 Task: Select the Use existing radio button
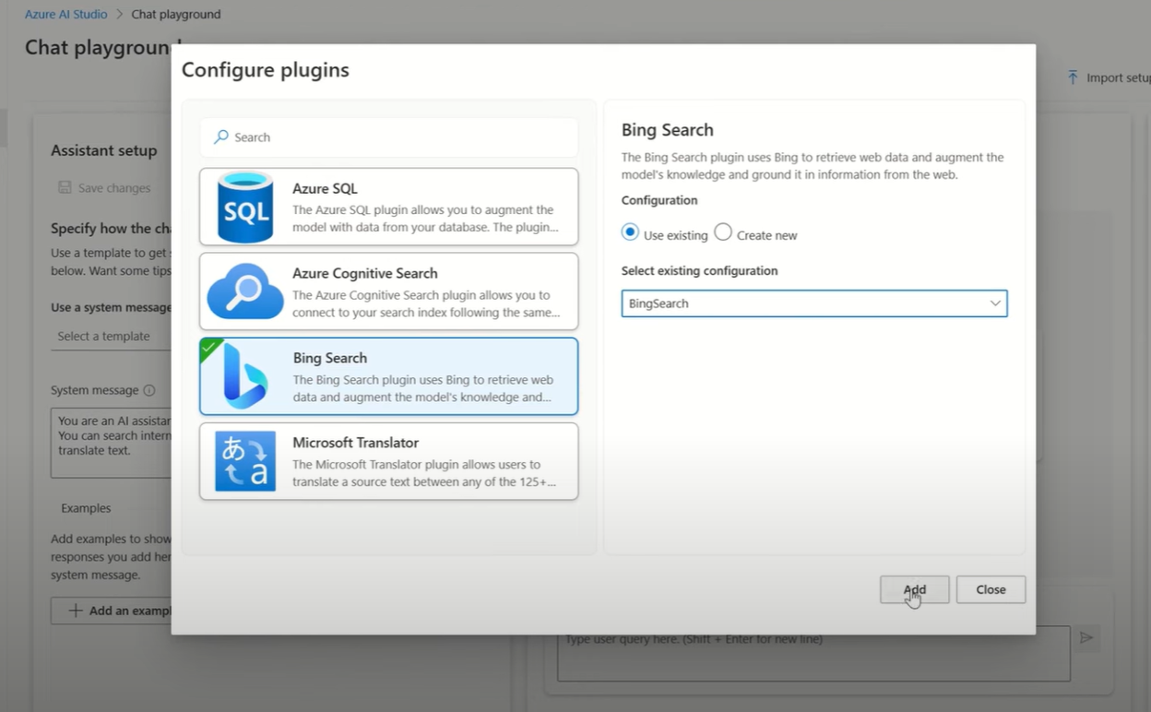(629, 232)
